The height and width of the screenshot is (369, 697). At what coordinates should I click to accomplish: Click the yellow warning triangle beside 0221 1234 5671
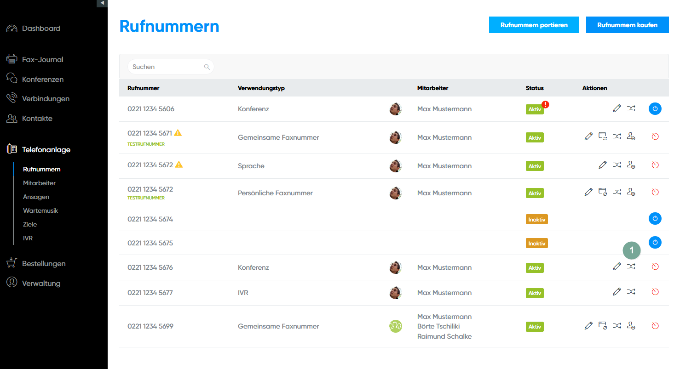pos(178,133)
